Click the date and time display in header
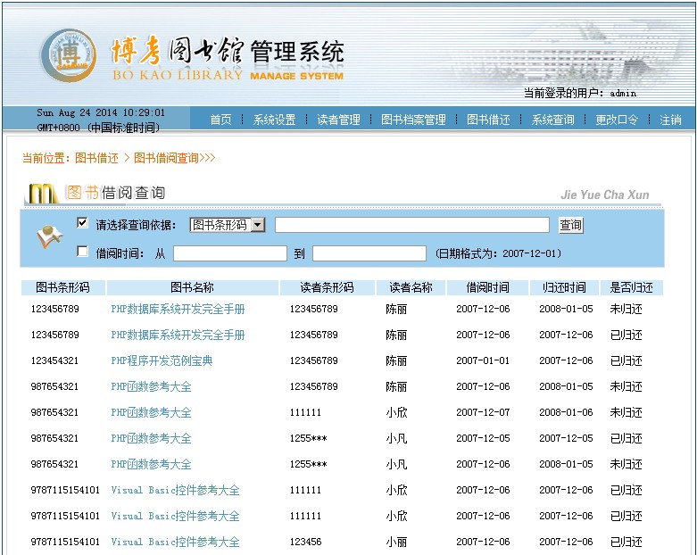 [x=101, y=120]
